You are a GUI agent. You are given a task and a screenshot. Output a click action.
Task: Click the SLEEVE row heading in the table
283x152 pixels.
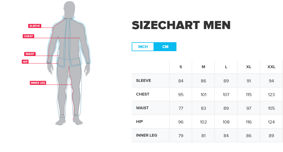point(143,80)
